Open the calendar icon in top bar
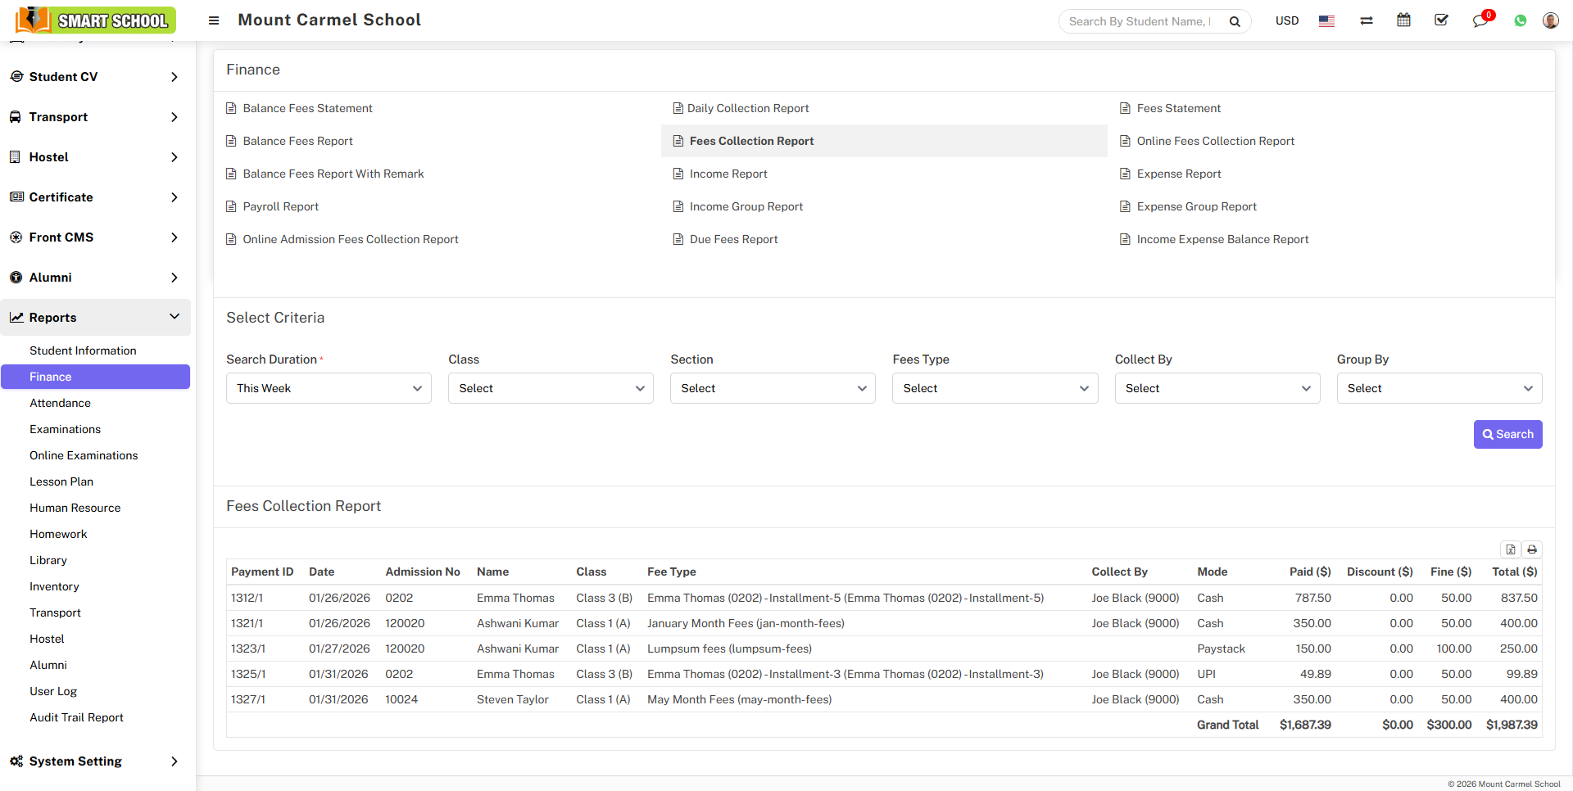 click(1403, 20)
